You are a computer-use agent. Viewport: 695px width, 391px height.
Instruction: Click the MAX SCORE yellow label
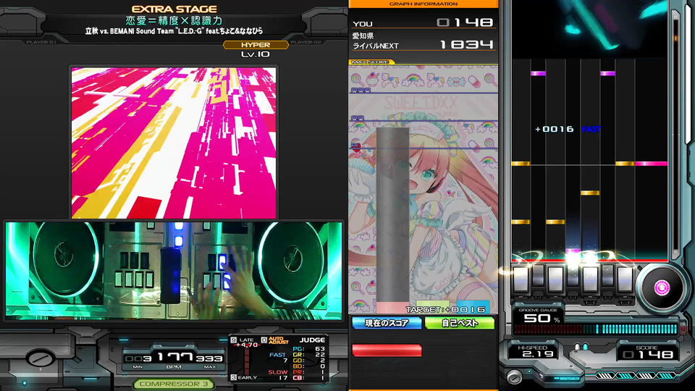371,62
